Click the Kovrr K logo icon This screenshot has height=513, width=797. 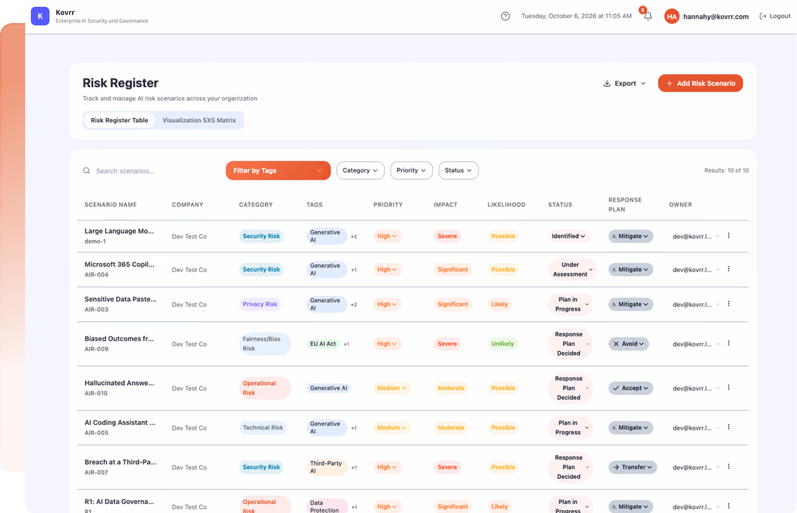[x=40, y=16]
